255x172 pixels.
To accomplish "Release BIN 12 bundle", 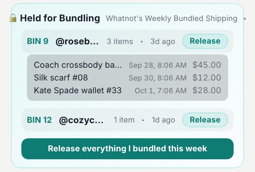I will [205, 120].
